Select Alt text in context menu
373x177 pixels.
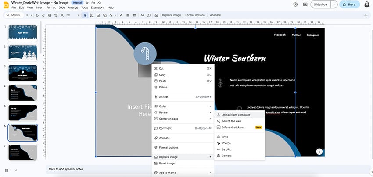164,96
